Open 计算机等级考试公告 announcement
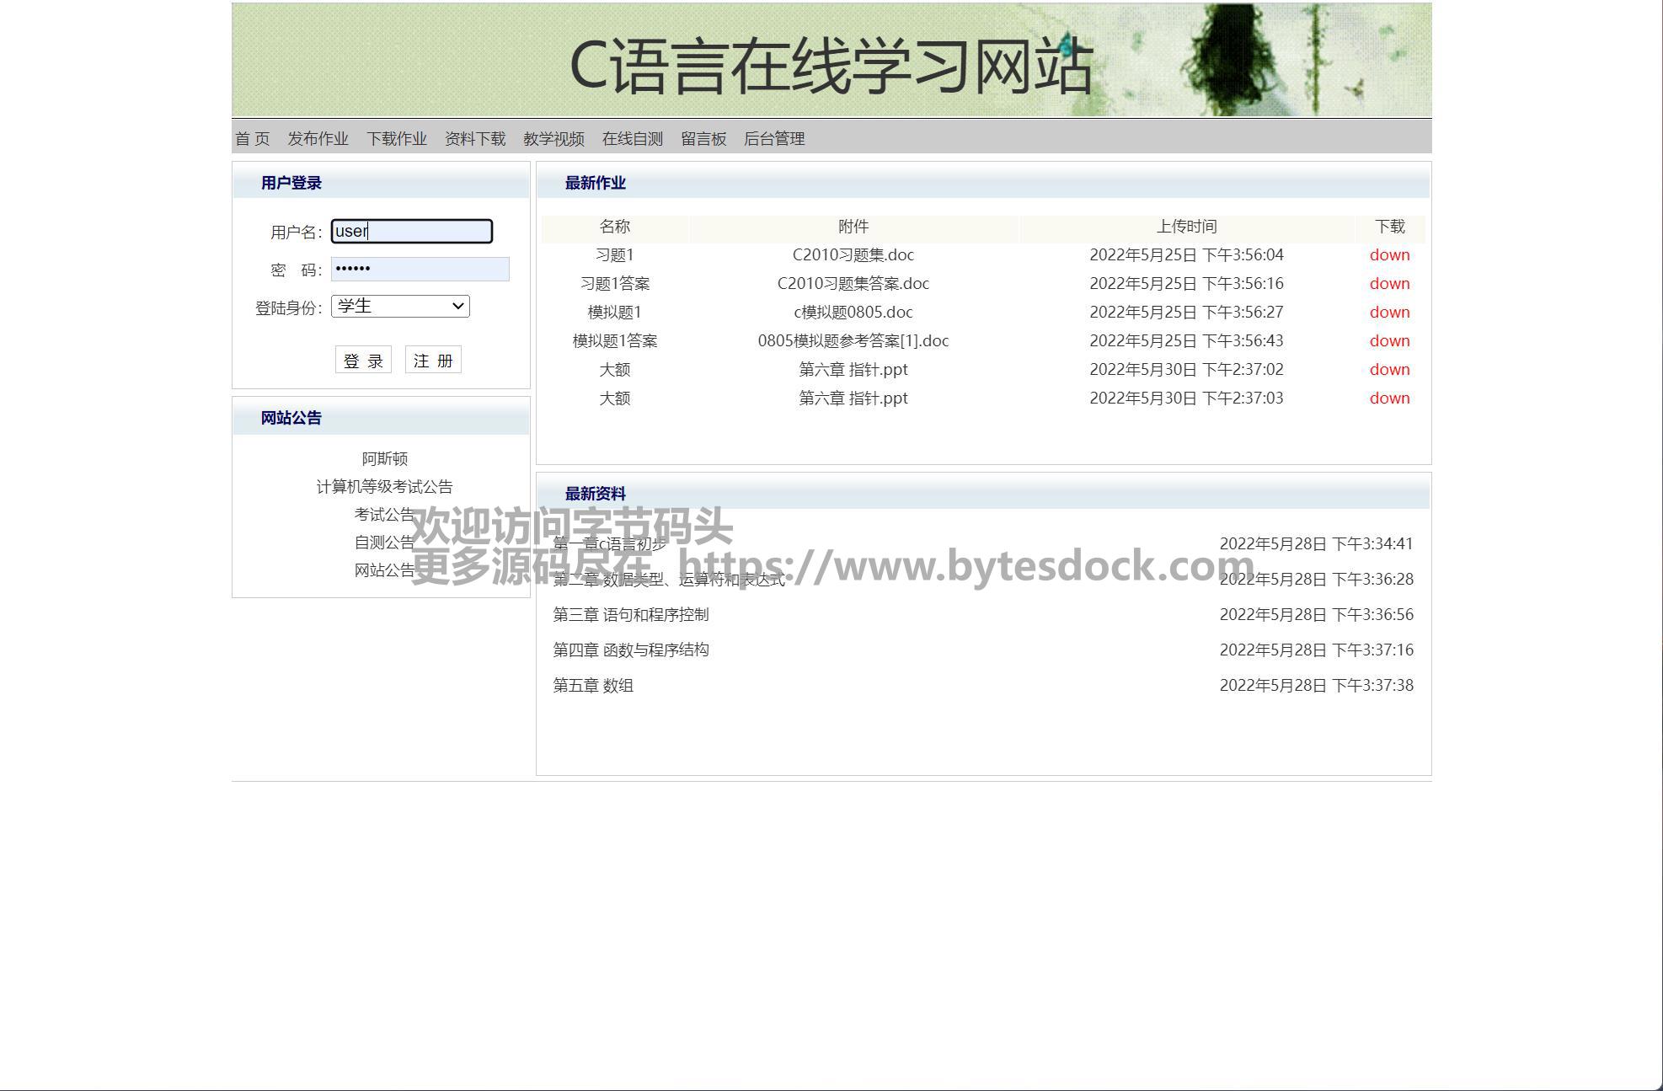1663x1091 pixels. 384,487
